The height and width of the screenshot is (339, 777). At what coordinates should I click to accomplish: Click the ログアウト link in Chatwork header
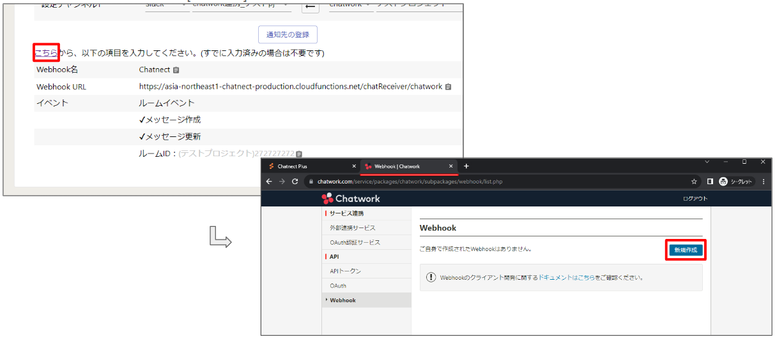pos(695,198)
